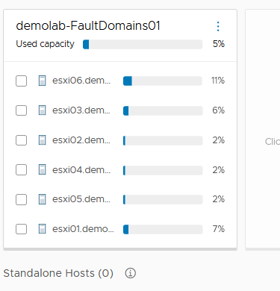Click the info icon beside Standalone Hosts
The height and width of the screenshot is (291, 280).
[x=131, y=273]
